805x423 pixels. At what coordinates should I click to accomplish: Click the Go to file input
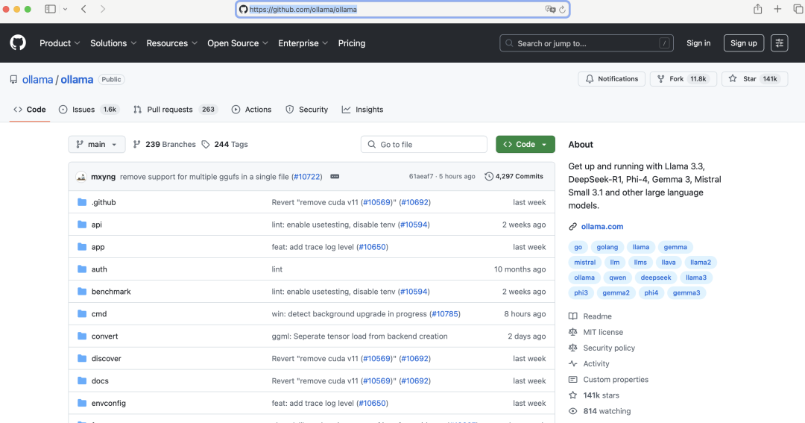[x=424, y=145]
